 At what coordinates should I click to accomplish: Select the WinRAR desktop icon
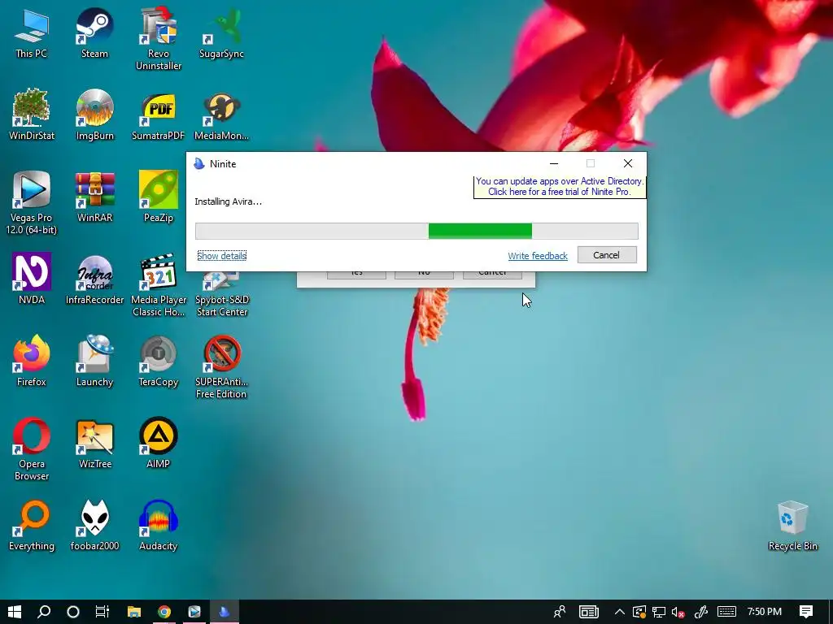(x=94, y=197)
